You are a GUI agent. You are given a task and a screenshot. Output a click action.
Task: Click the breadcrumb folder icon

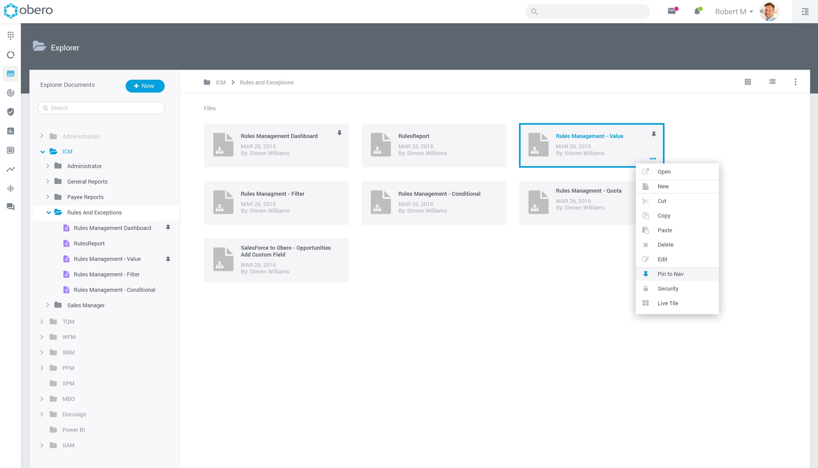point(207,82)
